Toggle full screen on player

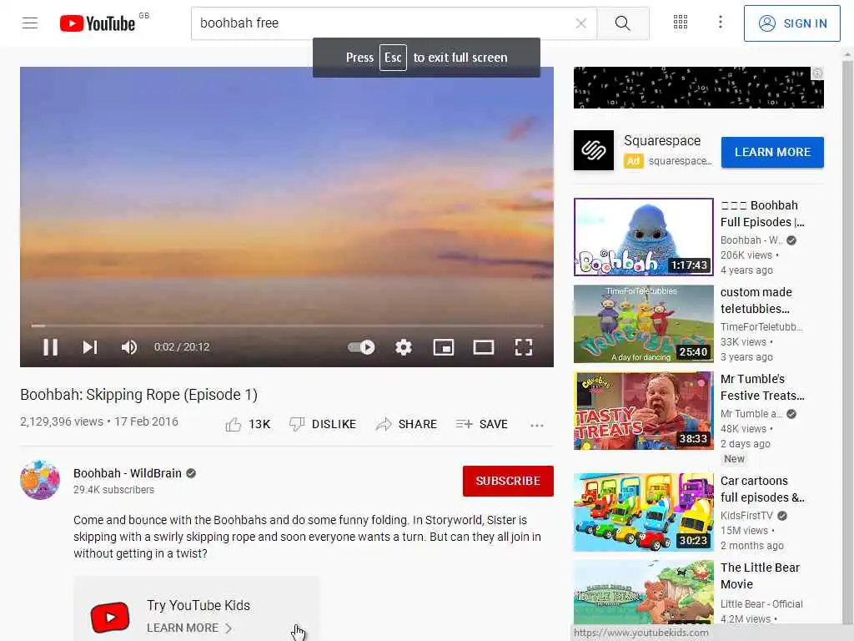[x=524, y=347]
